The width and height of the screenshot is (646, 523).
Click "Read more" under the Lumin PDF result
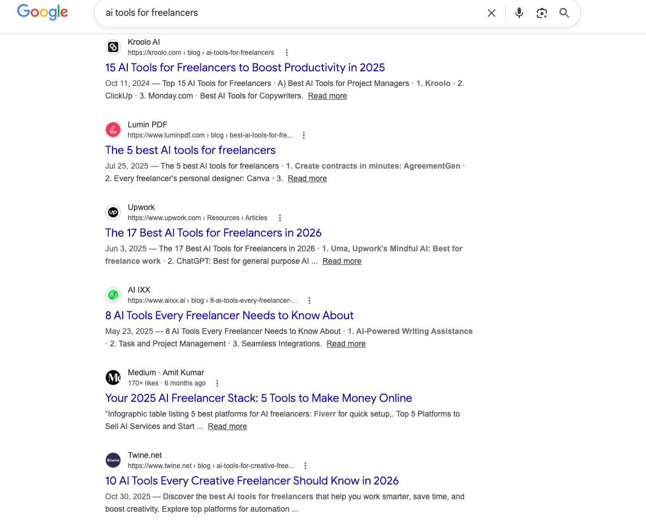coord(307,178)
